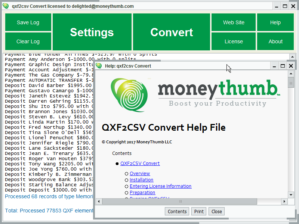Minimize the Help window
The image size is (299, 224).
[274, 66]
